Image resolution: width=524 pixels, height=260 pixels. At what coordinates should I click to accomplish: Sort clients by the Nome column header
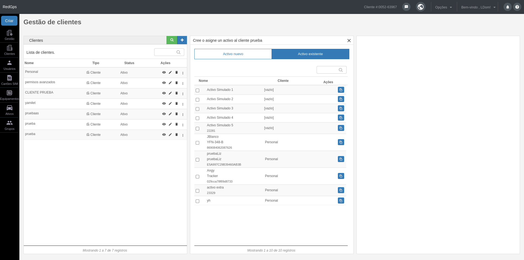(x=29, y=63)
